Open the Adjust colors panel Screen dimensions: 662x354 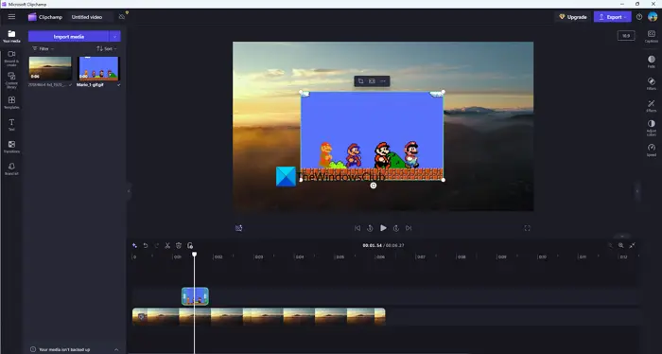pyautogui.click(x=651, y=127)
